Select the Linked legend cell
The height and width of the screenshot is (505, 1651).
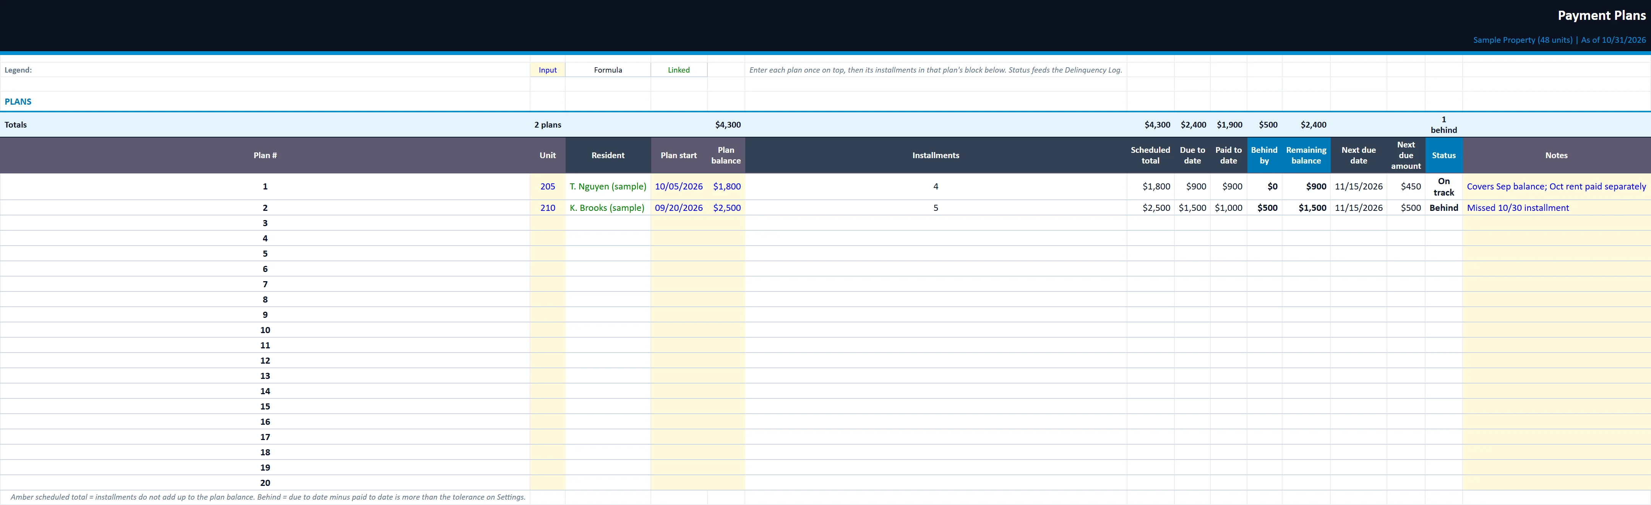(x=679, y=70)
